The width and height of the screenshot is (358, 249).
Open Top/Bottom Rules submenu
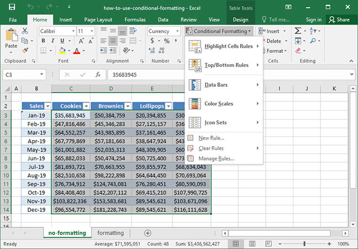click(224, 65)
